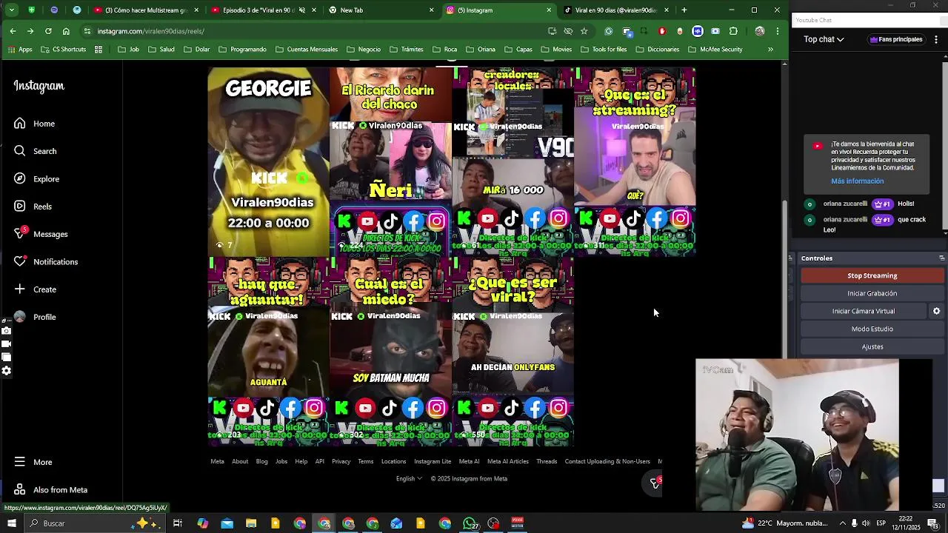Click the Instagram logo wordmark

[x=39, y=86]
